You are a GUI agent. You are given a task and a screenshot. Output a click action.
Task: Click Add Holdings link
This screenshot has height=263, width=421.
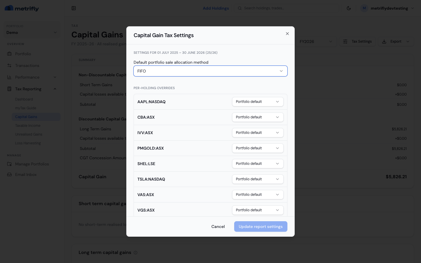(x=216, y=8)
